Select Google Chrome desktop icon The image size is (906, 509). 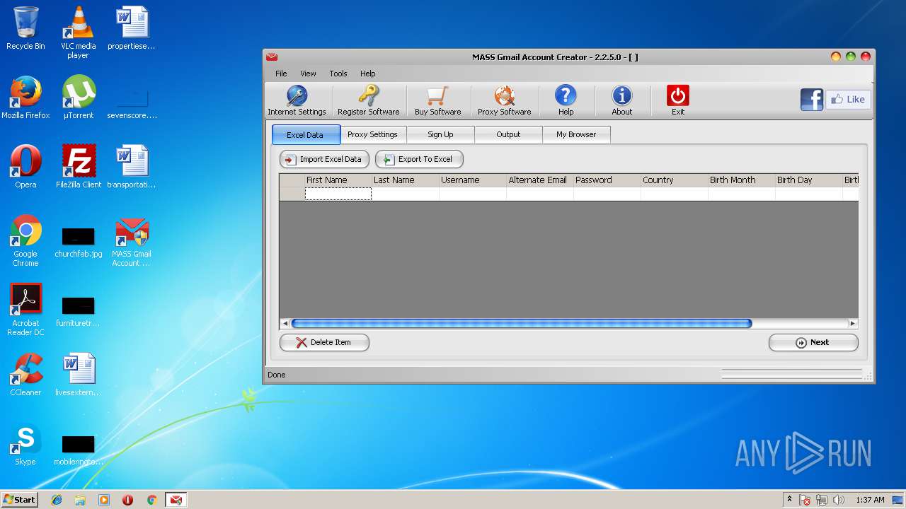click(25, 241)
